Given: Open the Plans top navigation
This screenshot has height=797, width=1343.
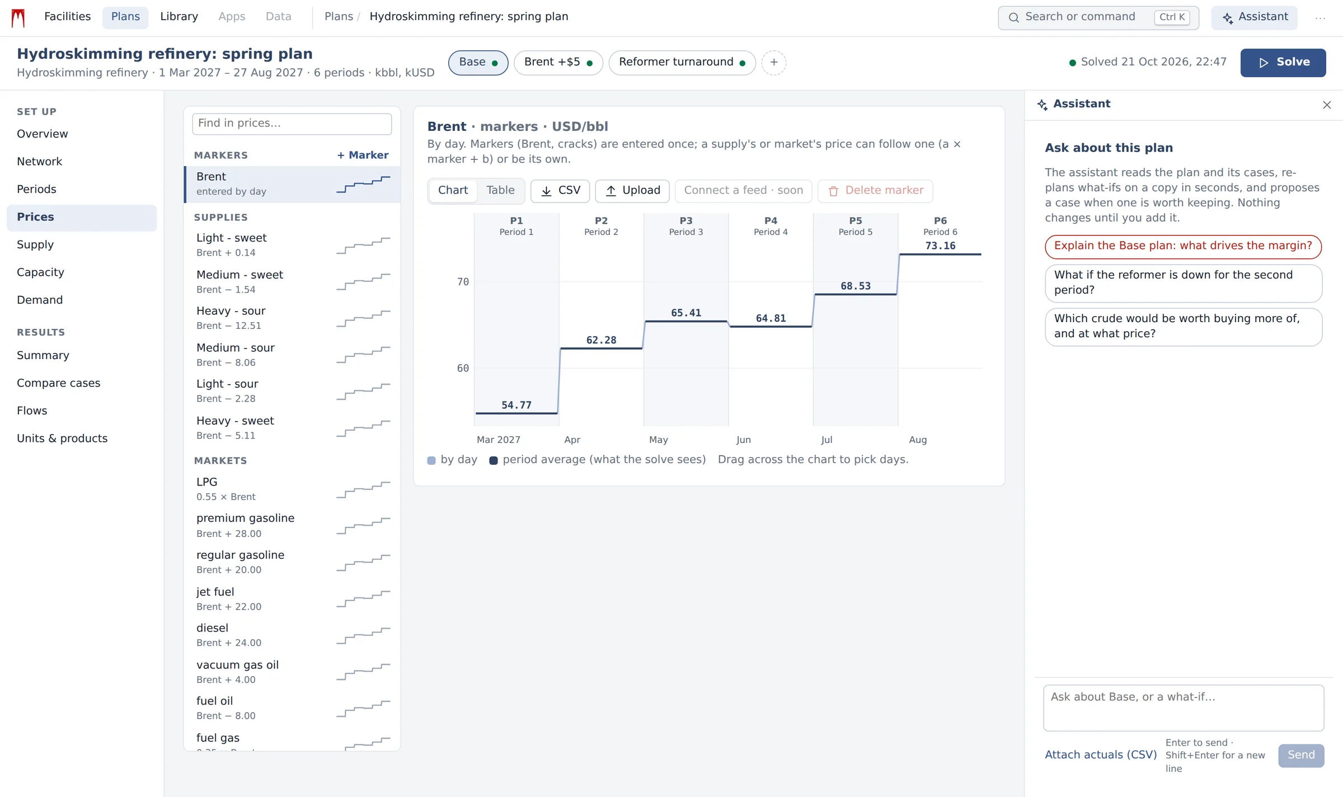Looking at the screenshot, I should (x=125, y=17).
